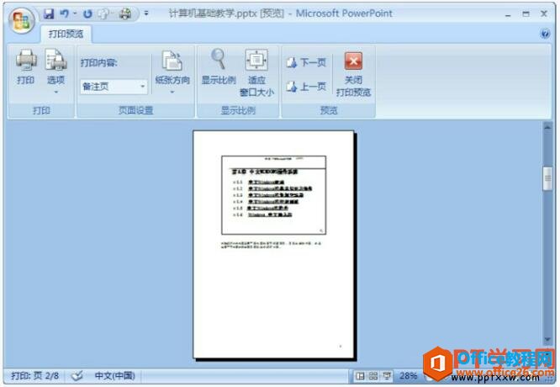Start Slide Show view icon
This screenshot has width=560, height=387.
(387, 376)
